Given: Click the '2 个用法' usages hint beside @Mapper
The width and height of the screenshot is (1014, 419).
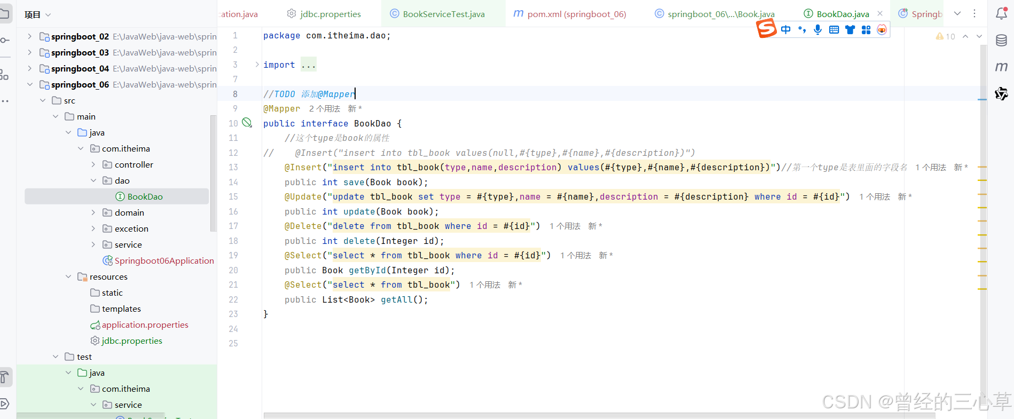Looking at the screenshot, I should click(325, 109).
